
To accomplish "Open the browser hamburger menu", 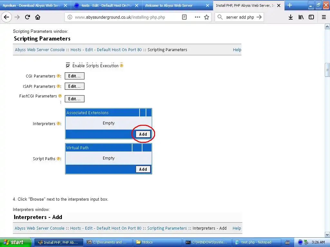I will (x=324, y=17).
